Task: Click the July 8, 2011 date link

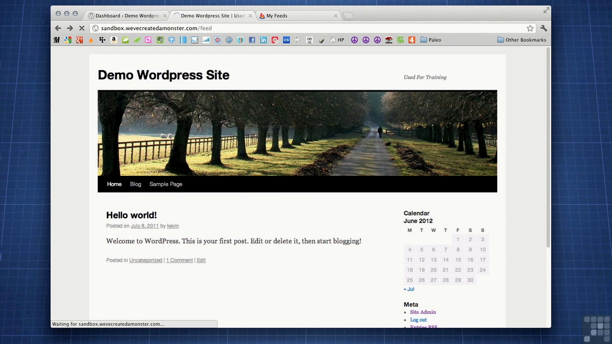Action: point(145,226)
